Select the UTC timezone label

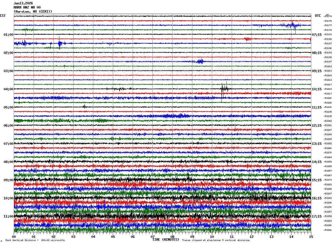[x=318, y=16]
